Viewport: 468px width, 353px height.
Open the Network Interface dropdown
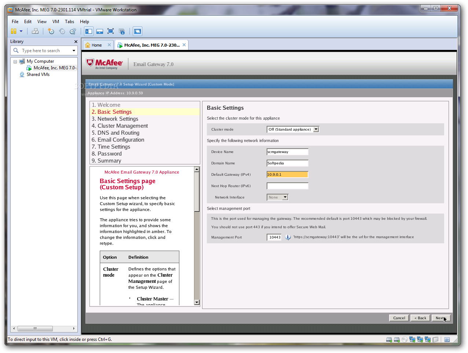point(278,197)
